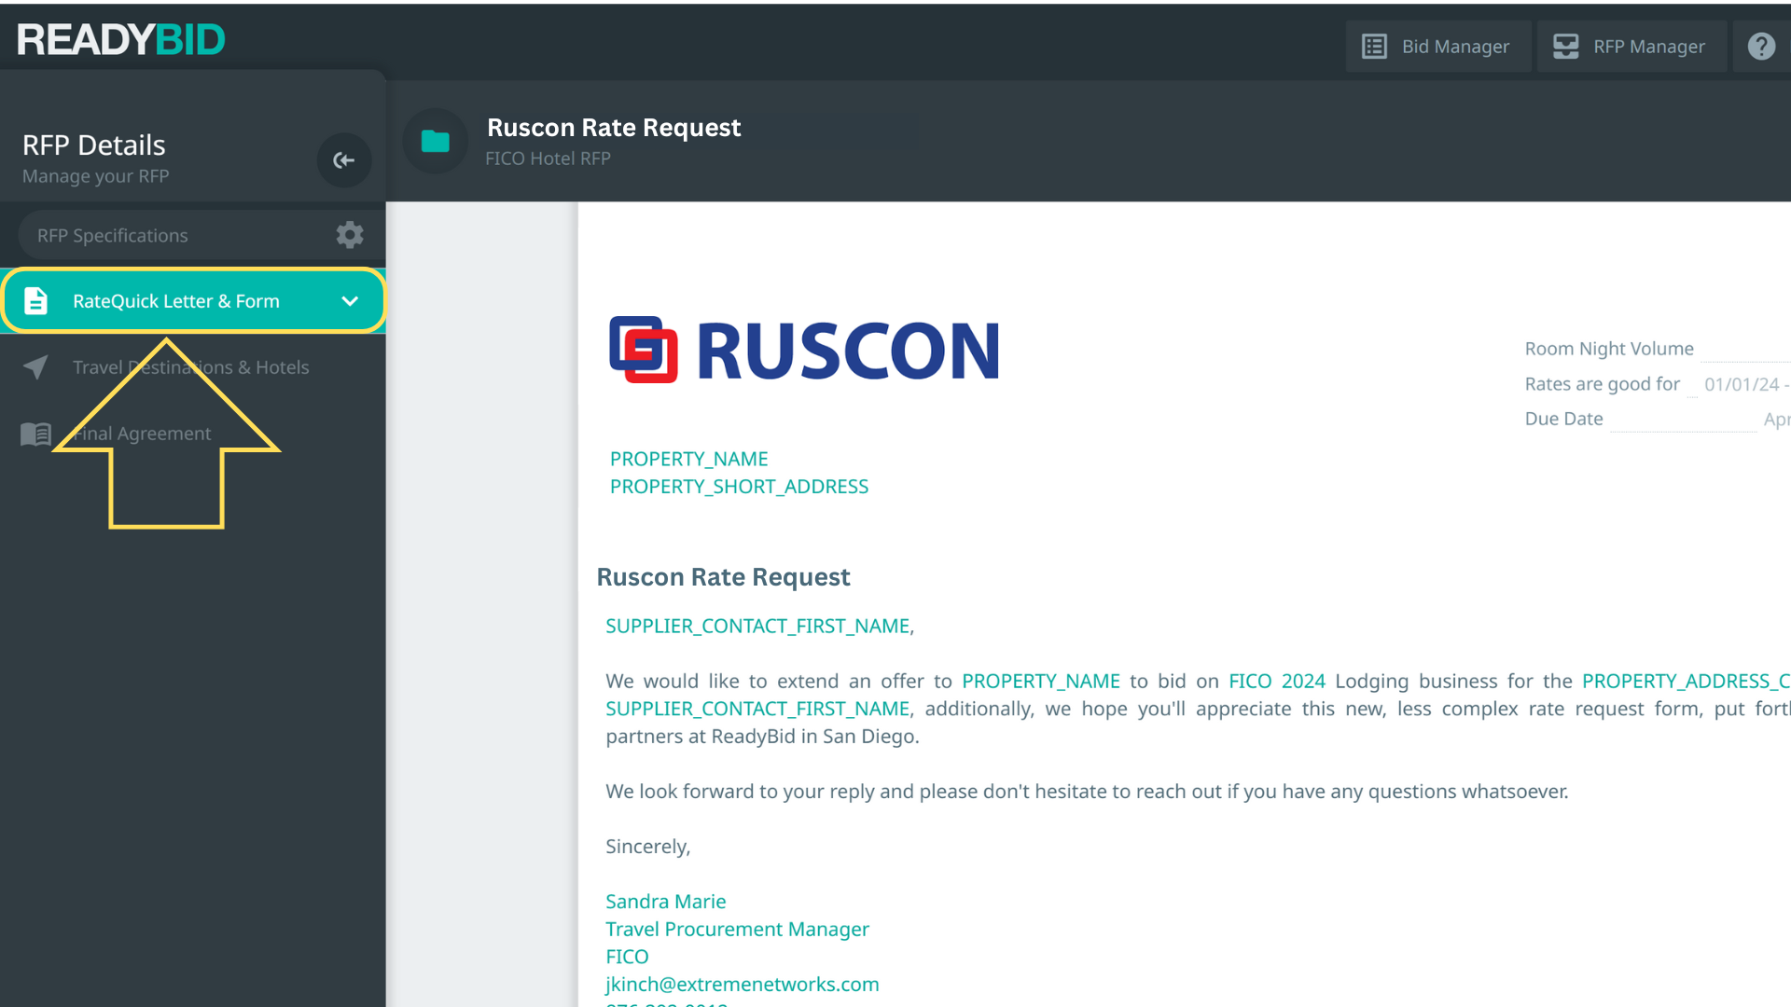Open RFP Specifications gear settings
This screenshot has height=1007, width=1791.
tap(350, 235)
